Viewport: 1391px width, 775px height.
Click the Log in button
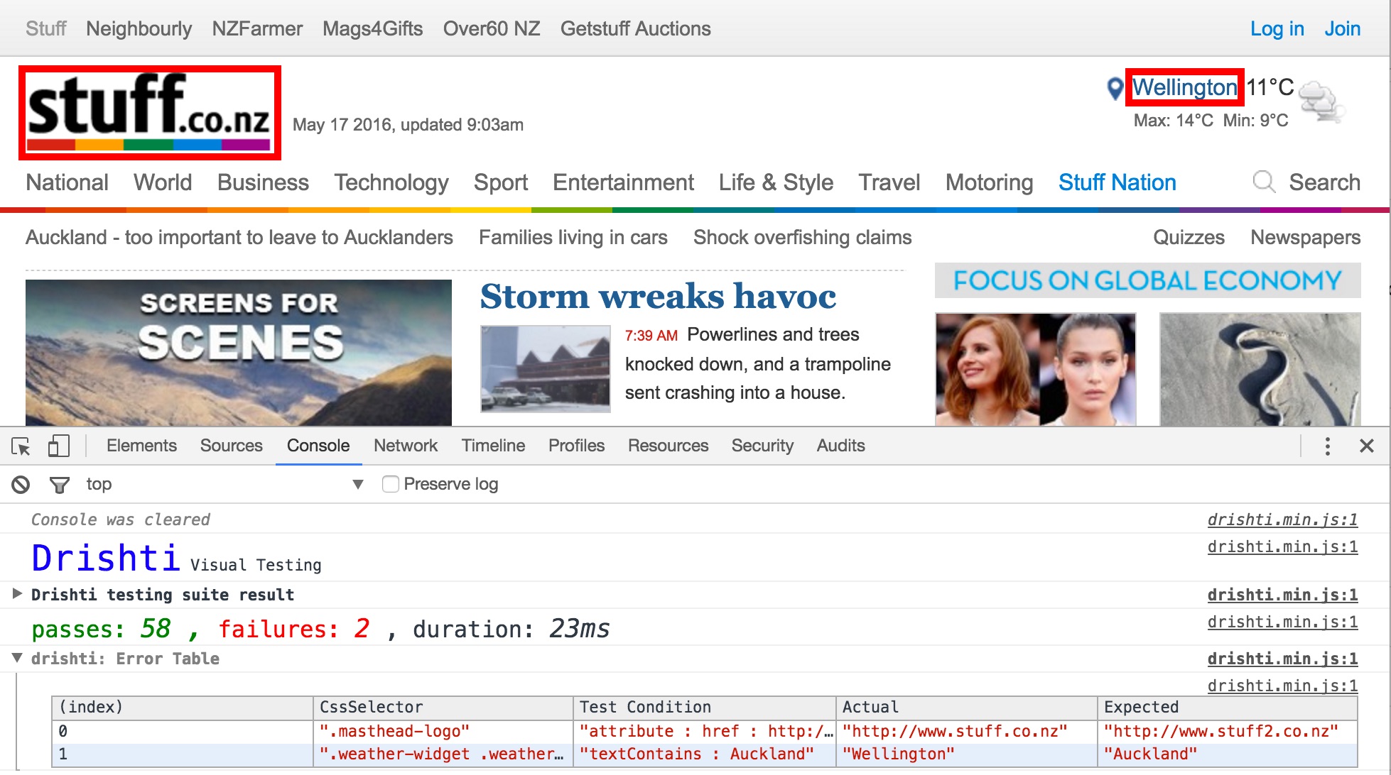[1277, 28]
